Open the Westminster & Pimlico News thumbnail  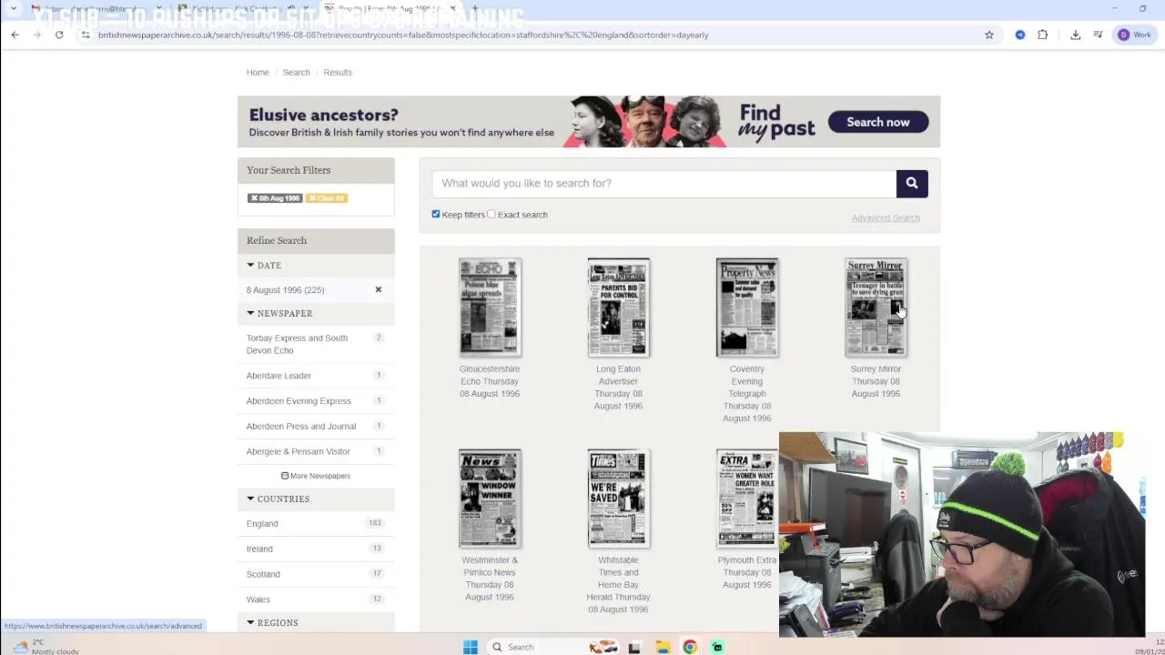coord(490,499)
